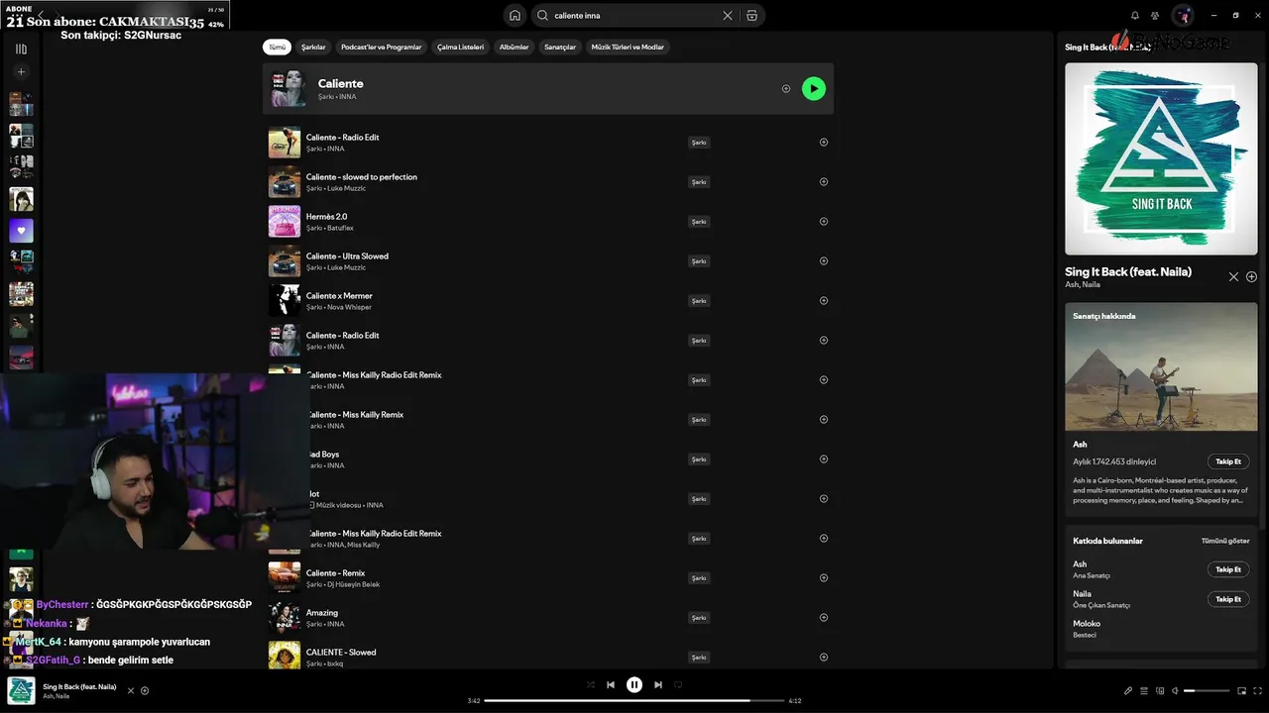Add Caliente x Mermer to library
Image resolution: width=1269 pixels, height=713 pixels.
click(x=824, y=301)
